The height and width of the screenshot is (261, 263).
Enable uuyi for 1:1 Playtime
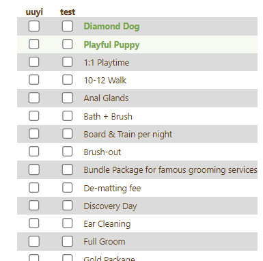[34, 62]
